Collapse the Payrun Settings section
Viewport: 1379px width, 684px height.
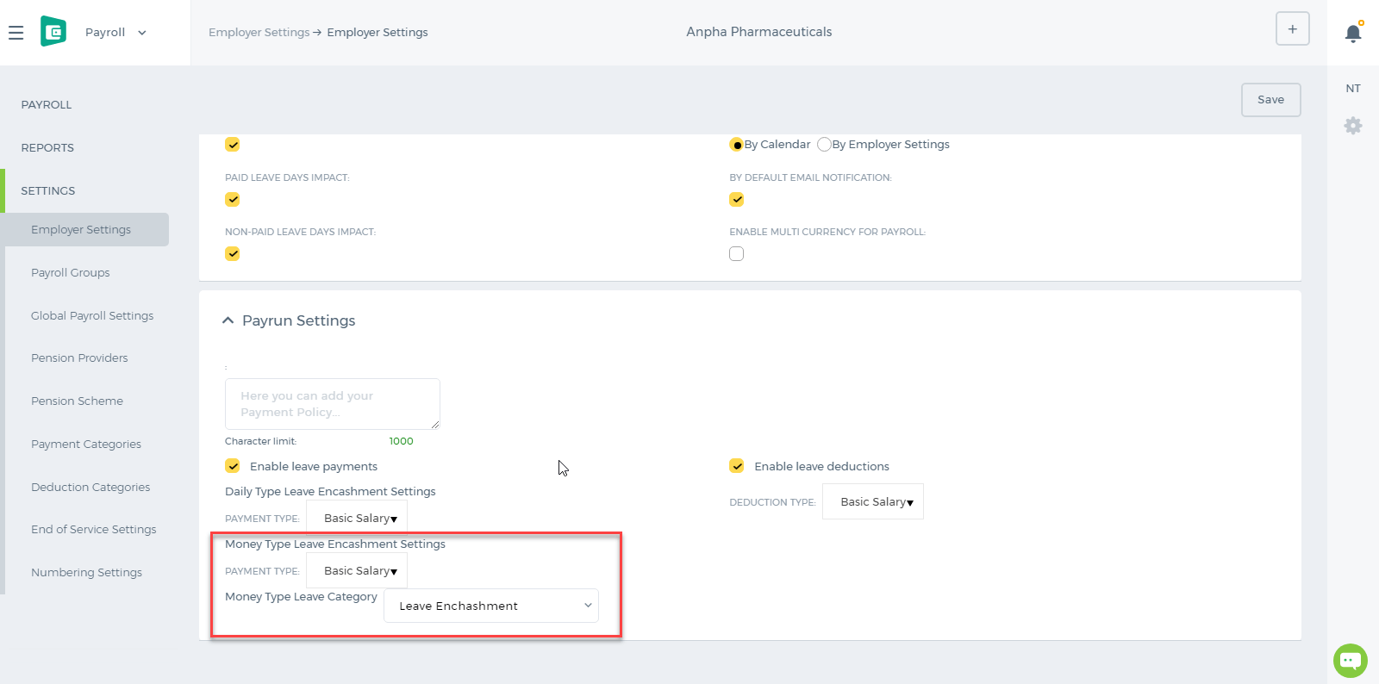[228, 320]
